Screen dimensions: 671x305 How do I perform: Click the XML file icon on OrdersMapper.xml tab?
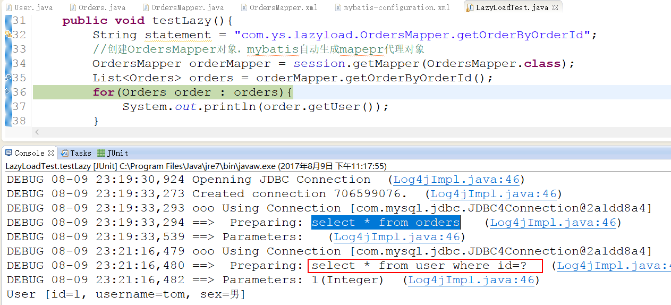point(244,7)
